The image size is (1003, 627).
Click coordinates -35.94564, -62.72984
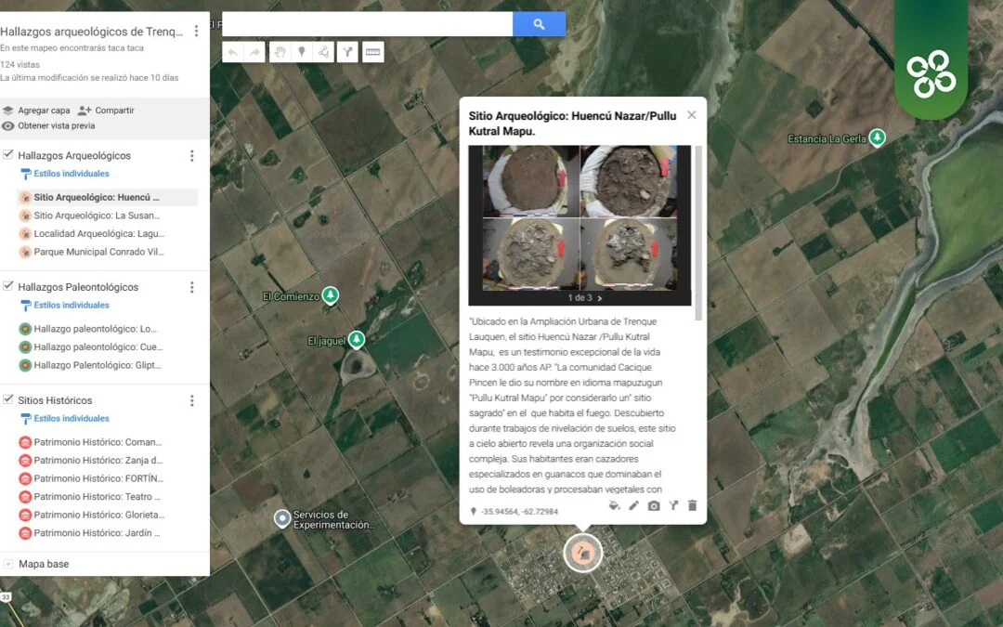point(519,512)
